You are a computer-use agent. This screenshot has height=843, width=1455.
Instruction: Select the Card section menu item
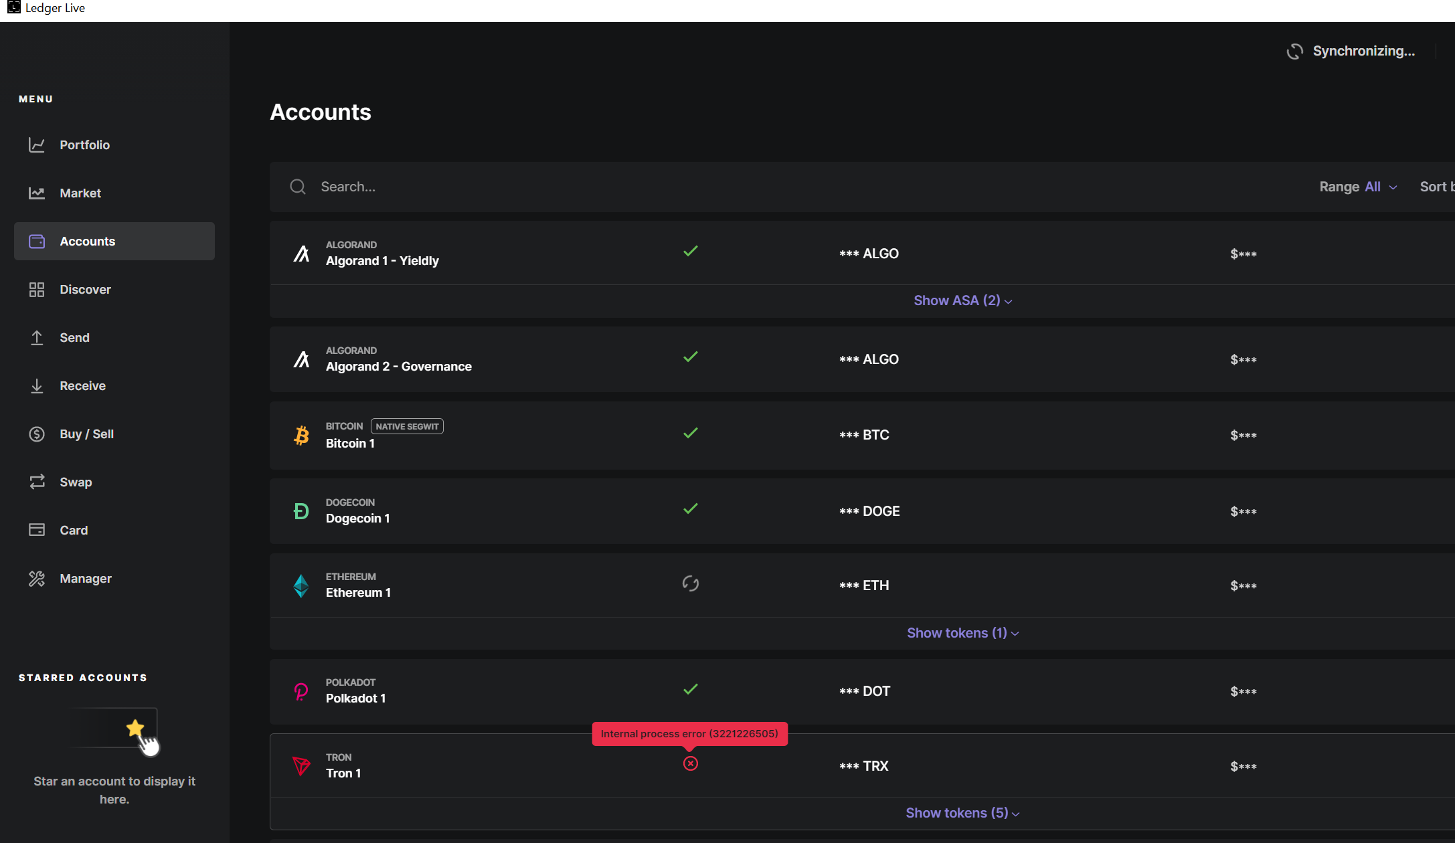73,530
